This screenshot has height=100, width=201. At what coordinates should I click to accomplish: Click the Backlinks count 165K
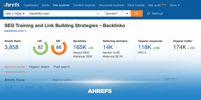coord(80,47)
